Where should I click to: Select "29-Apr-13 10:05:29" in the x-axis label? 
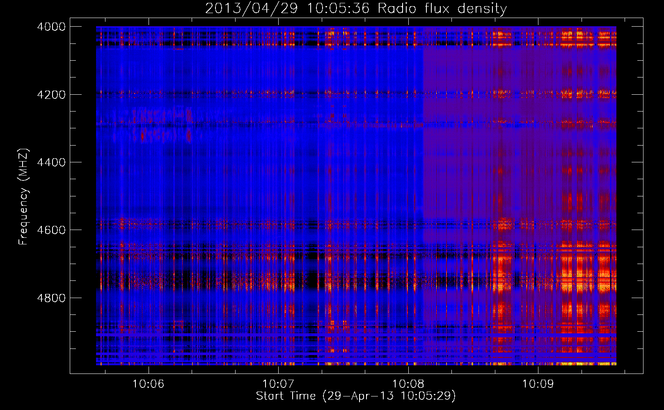389,396
